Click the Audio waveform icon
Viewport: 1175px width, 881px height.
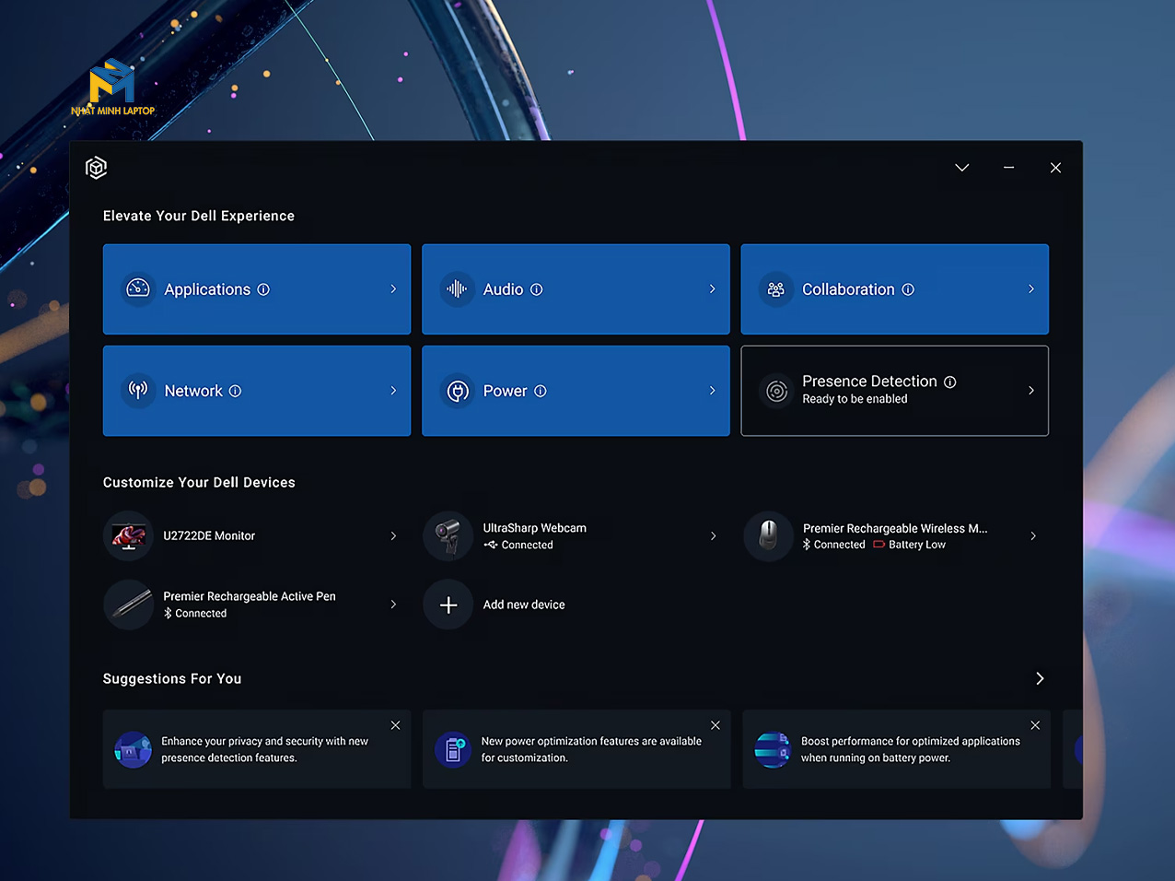point(457,288)
